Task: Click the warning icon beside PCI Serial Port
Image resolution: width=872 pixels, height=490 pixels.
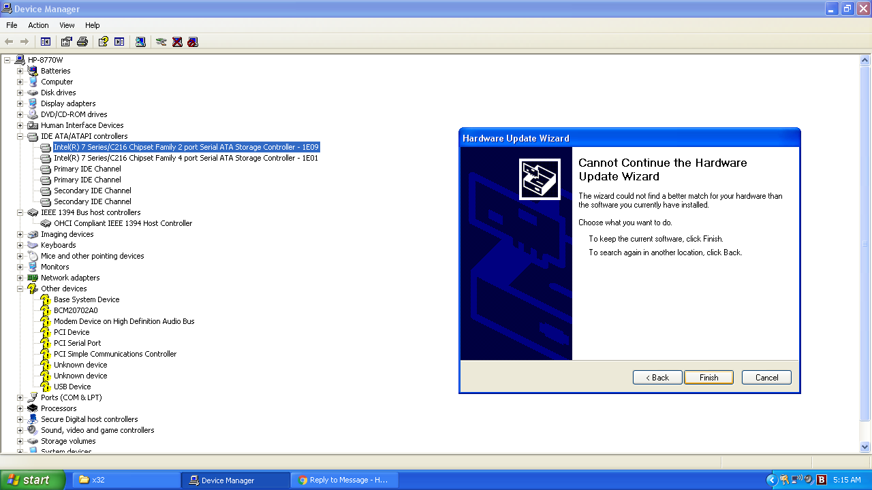Action: 46,343
